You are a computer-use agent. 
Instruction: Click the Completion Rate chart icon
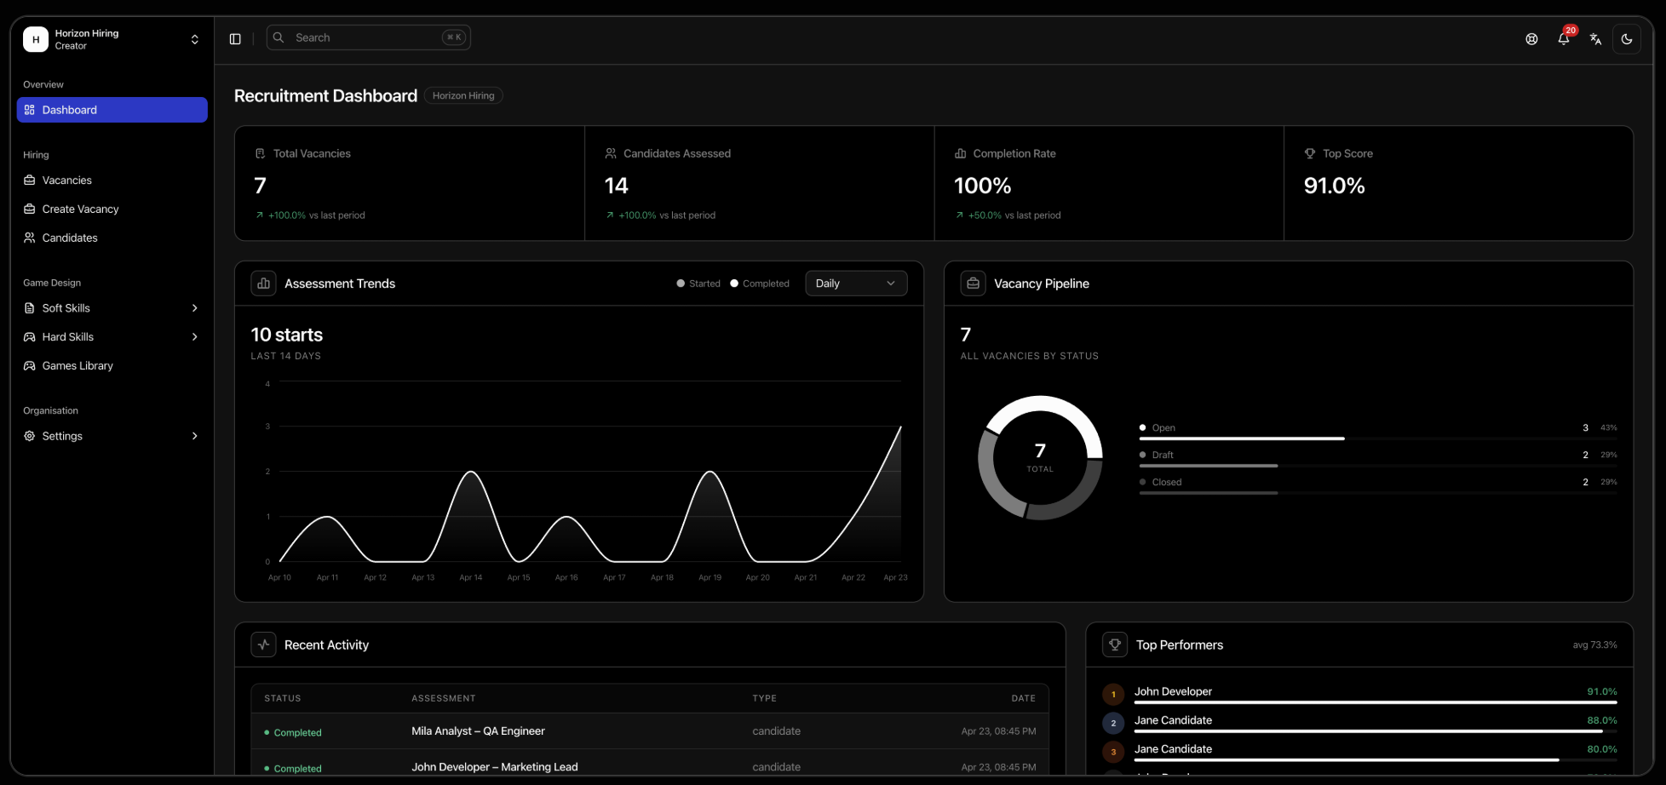(960, 153)
